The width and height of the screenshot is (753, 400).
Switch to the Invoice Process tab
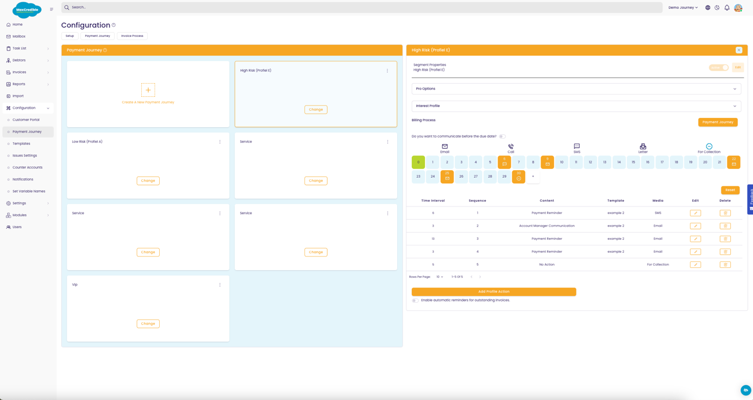pos(132,36)
